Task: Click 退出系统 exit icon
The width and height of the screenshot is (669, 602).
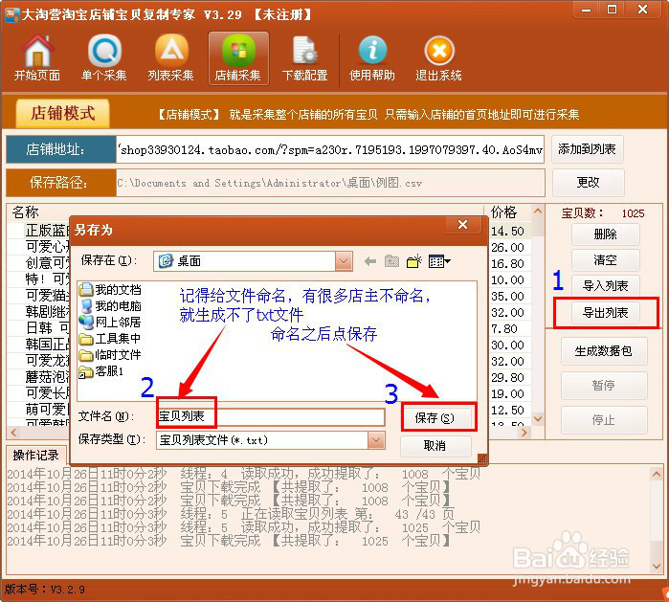Action: tap(438, 57)
